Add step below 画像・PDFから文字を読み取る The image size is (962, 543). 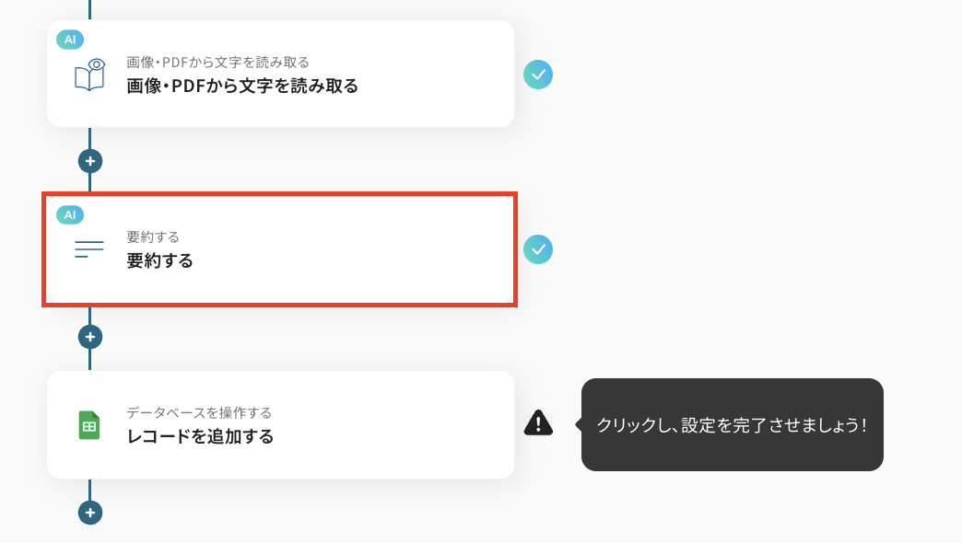(90, 161)
